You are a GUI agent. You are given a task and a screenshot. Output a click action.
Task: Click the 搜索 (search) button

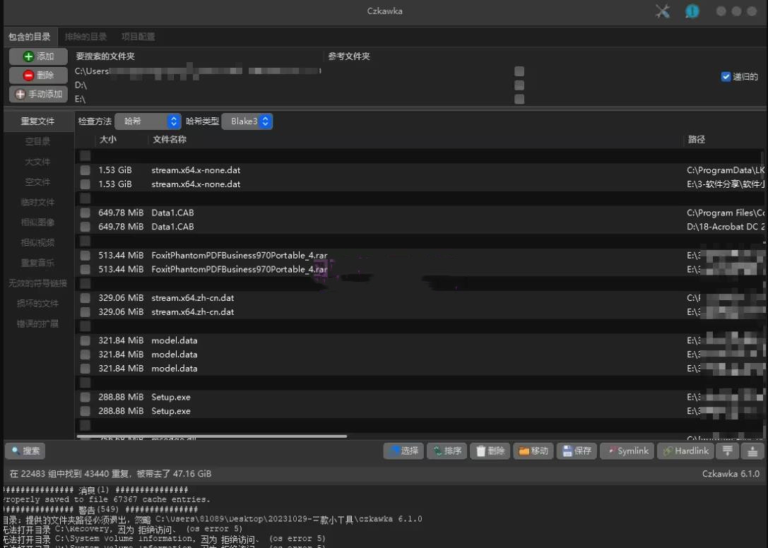click(x=25, y=451)
